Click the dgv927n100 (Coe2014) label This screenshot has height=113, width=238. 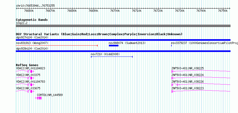pos(32,37)
